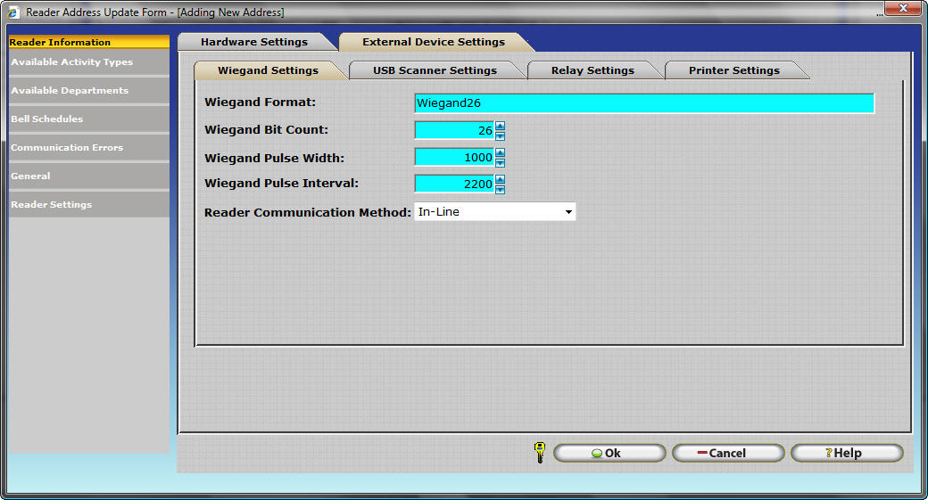Click the Wiegand Format text field
The width and height of the screenshot is (928, 500).
tap(643, 103)
